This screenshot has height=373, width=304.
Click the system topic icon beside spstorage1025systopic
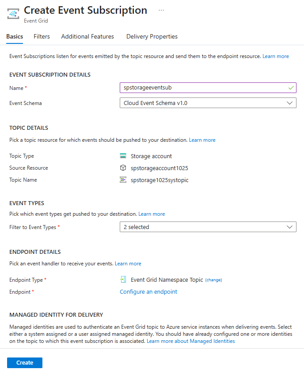coord(123,180)
